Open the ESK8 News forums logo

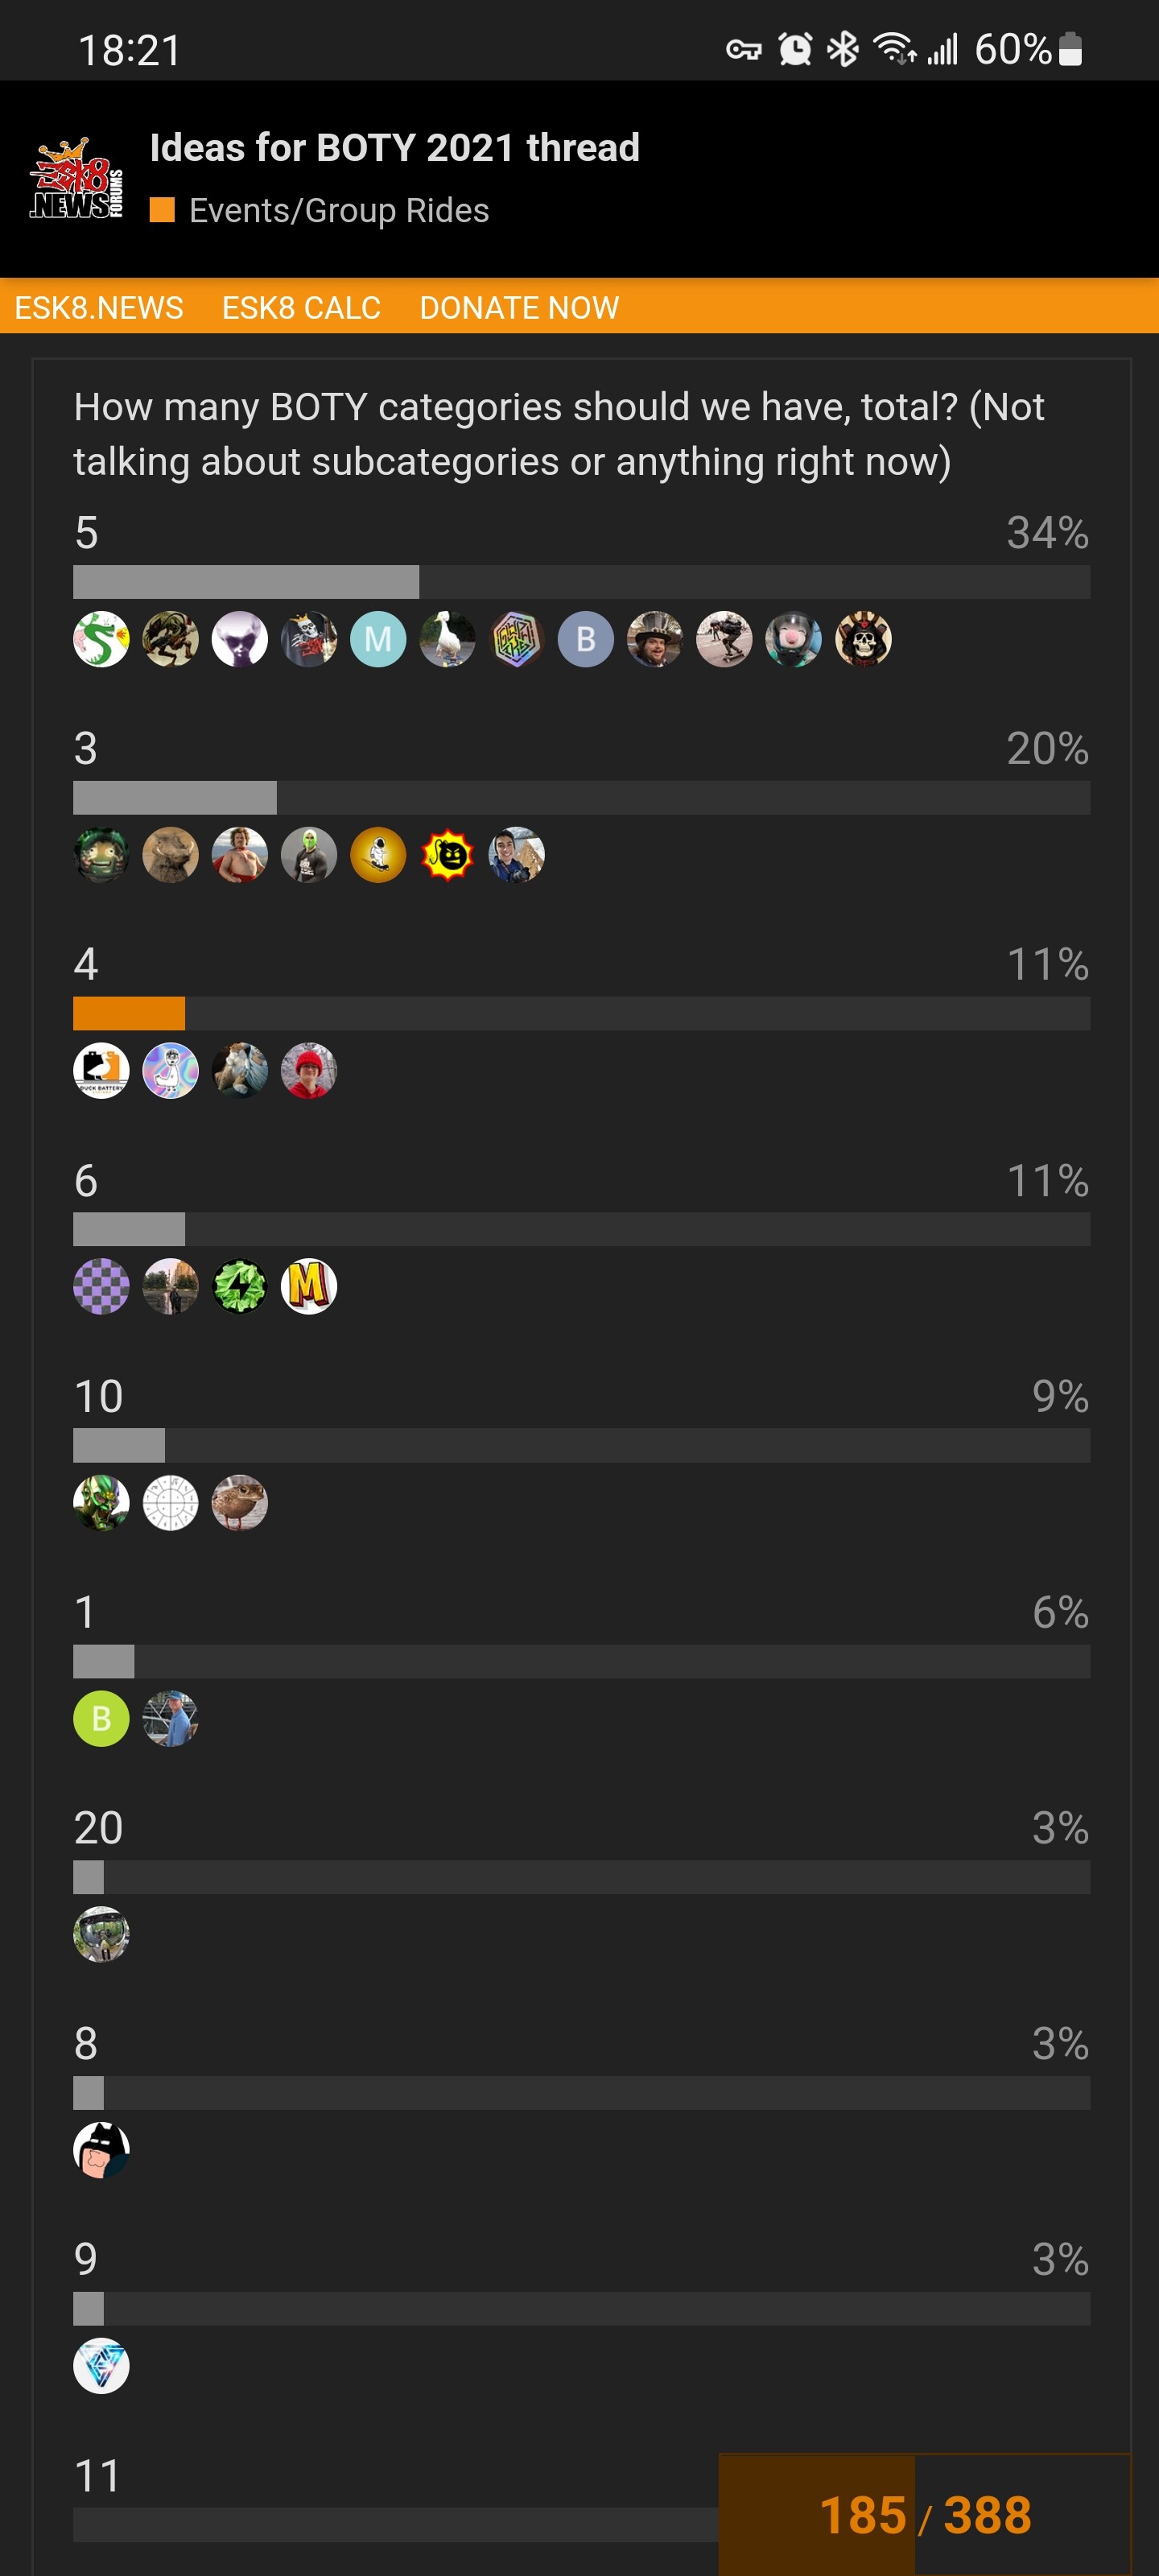click(x=77, y=179)
